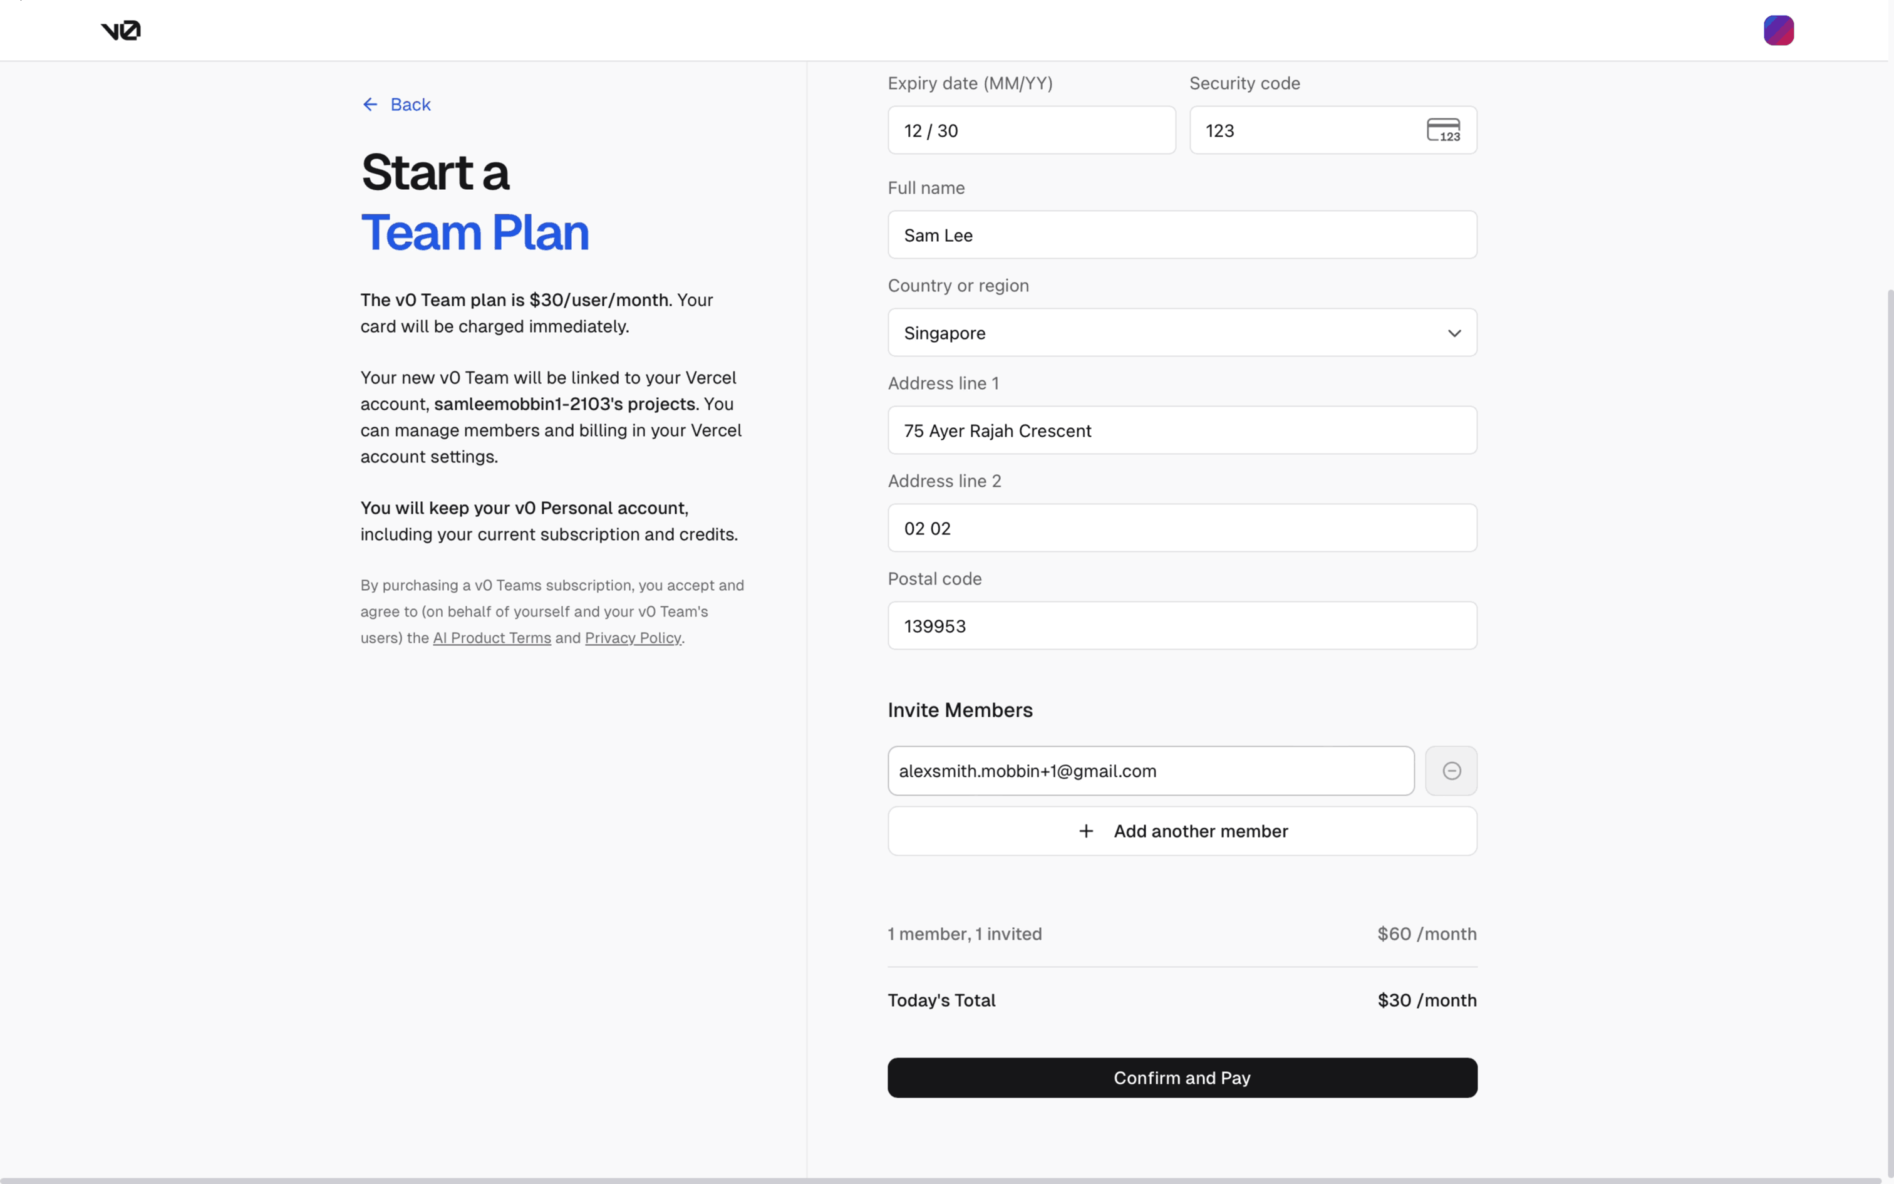Open the Privacy Policy link

click(633, 638)
